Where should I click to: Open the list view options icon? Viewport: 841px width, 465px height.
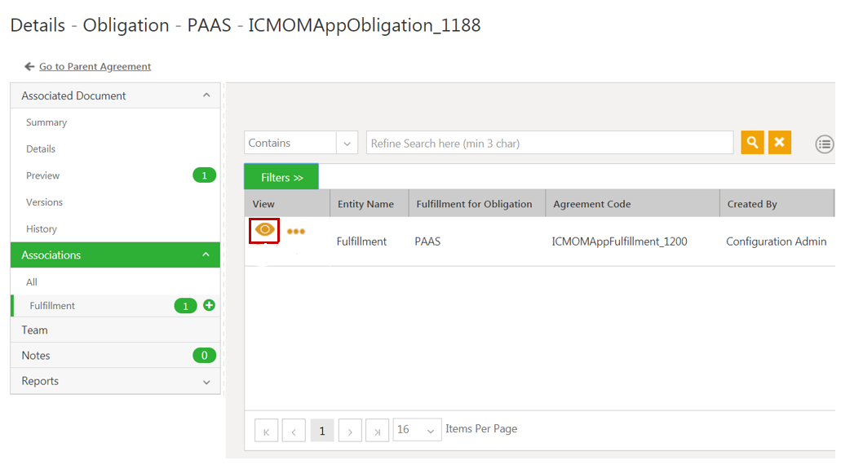(825, 144)
